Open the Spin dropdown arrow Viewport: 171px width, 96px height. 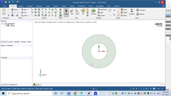tap(28, 10)
